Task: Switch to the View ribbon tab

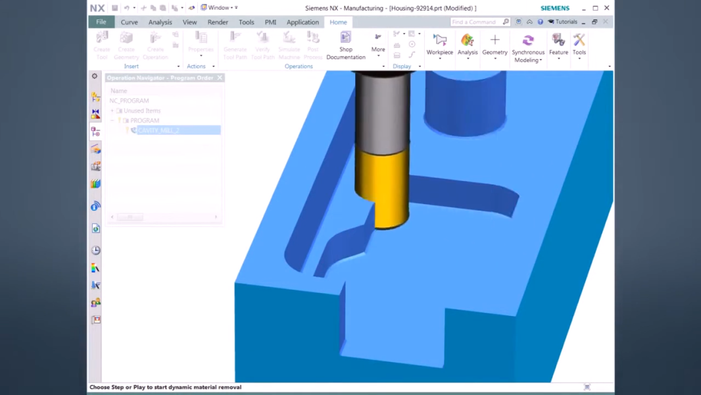Action: click(x=189, y=22)
